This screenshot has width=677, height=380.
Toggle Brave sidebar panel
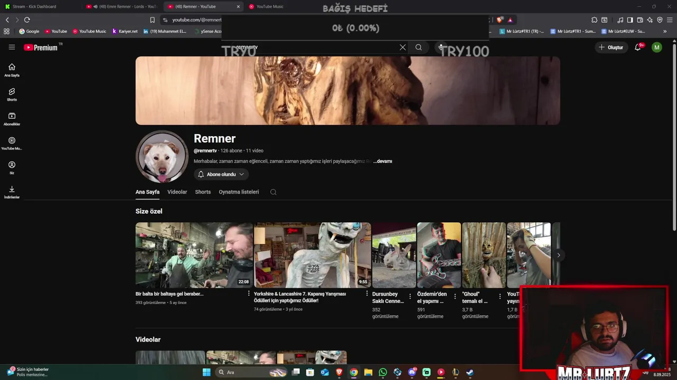[630, 20]
